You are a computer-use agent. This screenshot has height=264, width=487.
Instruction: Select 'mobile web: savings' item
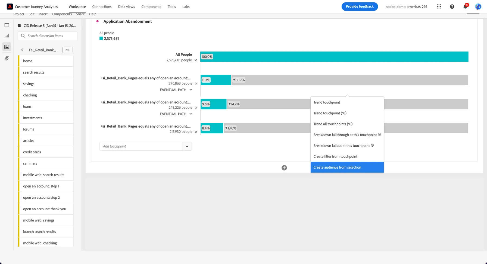(46, 220)
